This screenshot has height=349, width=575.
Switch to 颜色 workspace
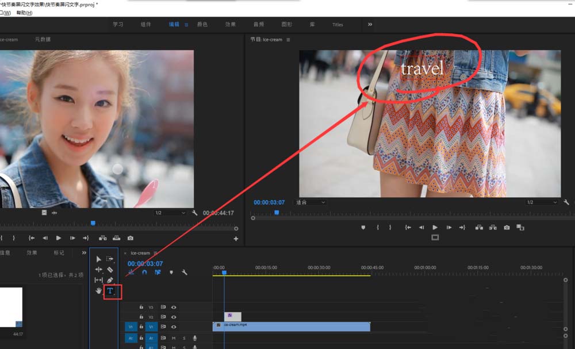(x=202, y=25)
